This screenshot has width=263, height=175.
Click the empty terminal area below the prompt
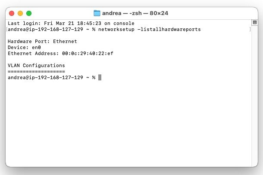(x=128, y=123)
